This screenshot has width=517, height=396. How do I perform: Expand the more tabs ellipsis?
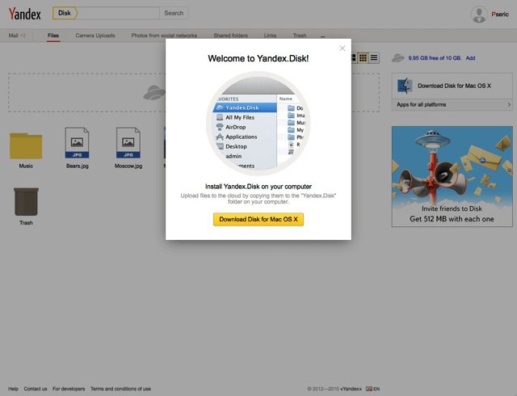click(x=323, y=36)
